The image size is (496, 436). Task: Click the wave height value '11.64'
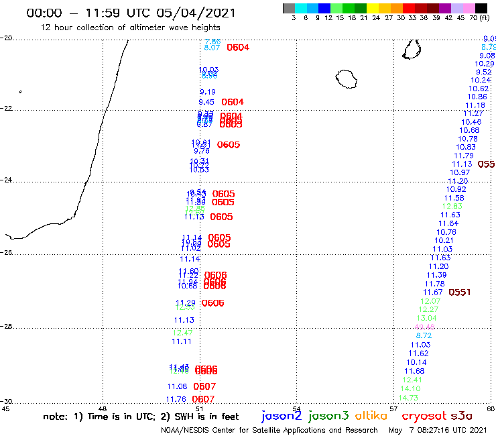(448, 223)
